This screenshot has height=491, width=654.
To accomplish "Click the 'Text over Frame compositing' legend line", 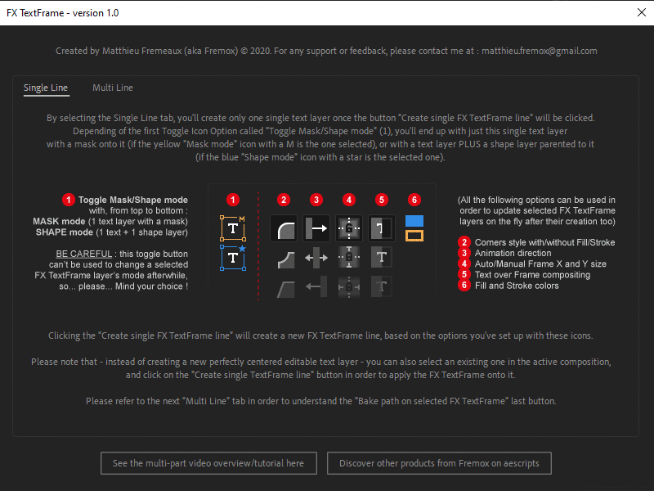I will coord(533,275).
